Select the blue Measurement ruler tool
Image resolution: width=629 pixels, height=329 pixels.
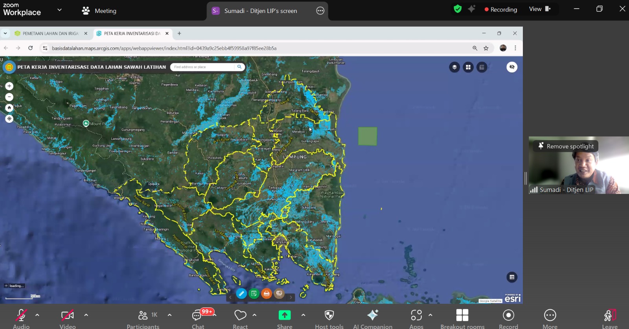point(241,293)
